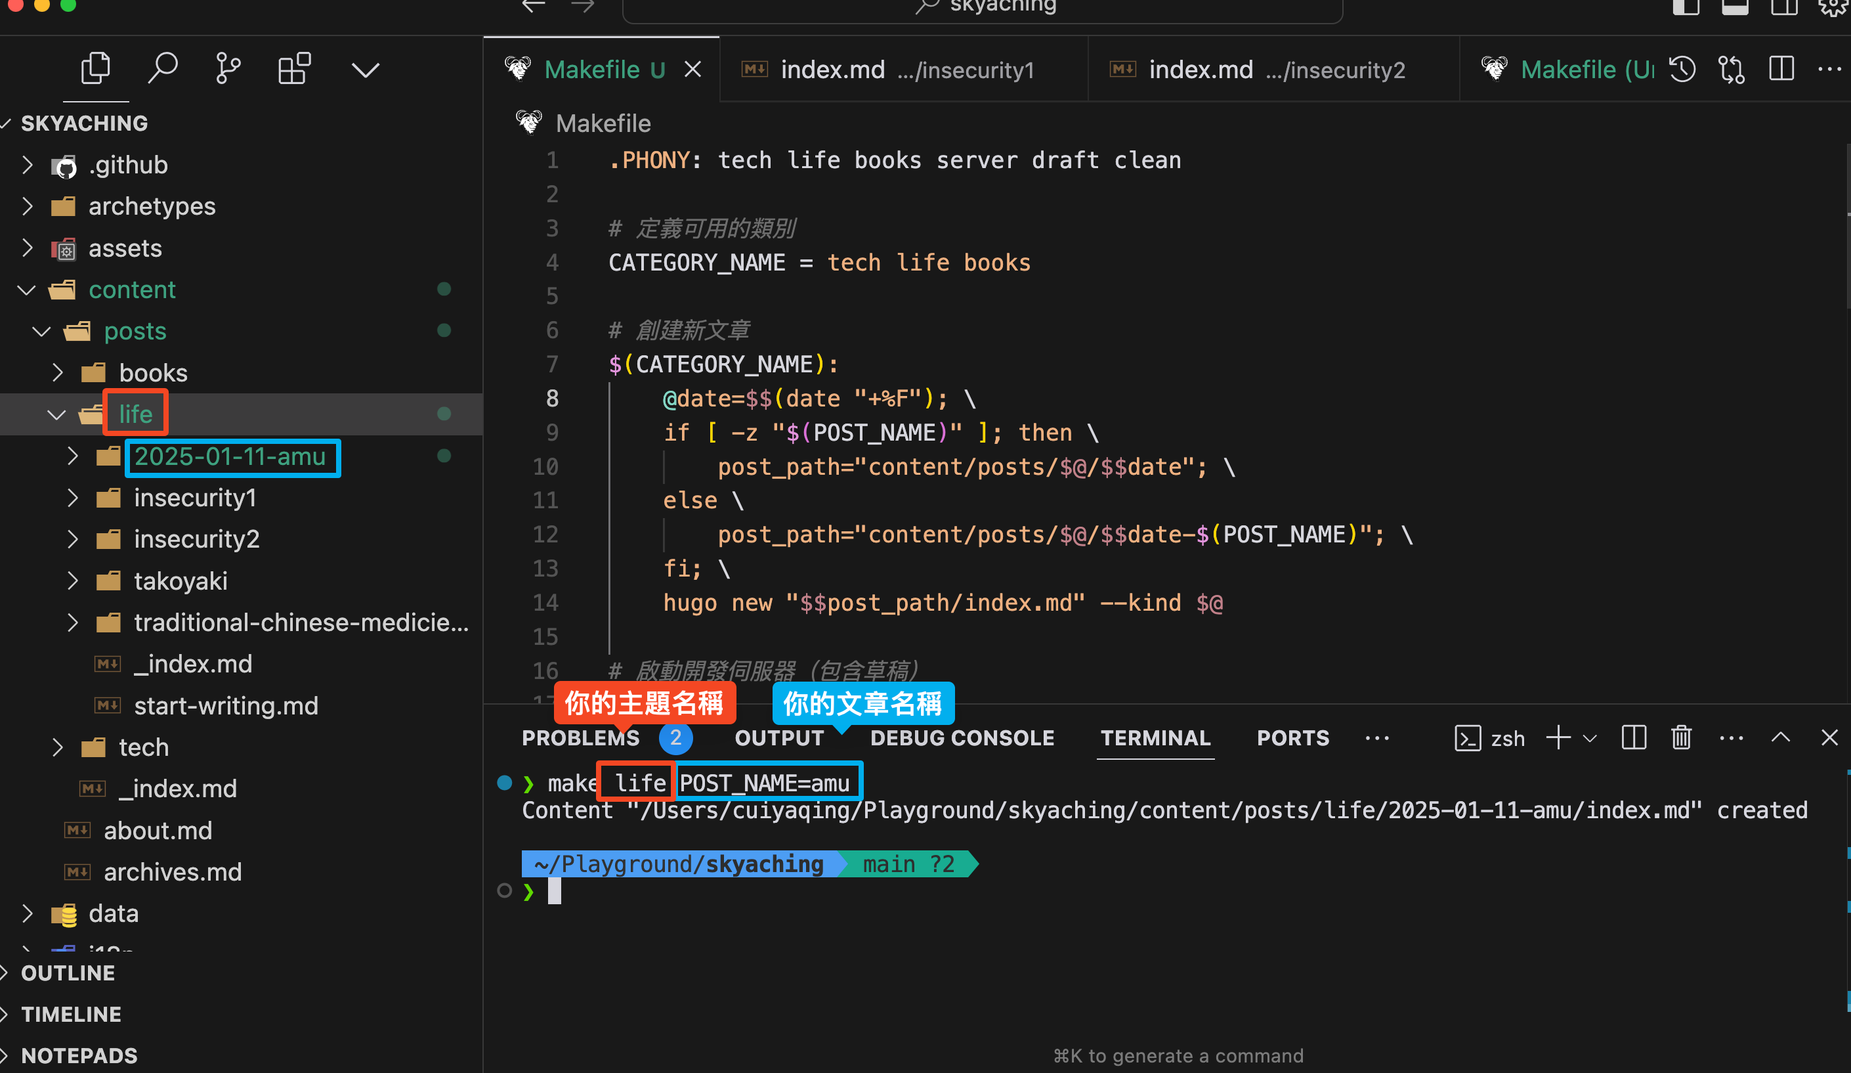1851x1073 pixels.
Task: Open _index.md inside life folder
Action: 241,664
